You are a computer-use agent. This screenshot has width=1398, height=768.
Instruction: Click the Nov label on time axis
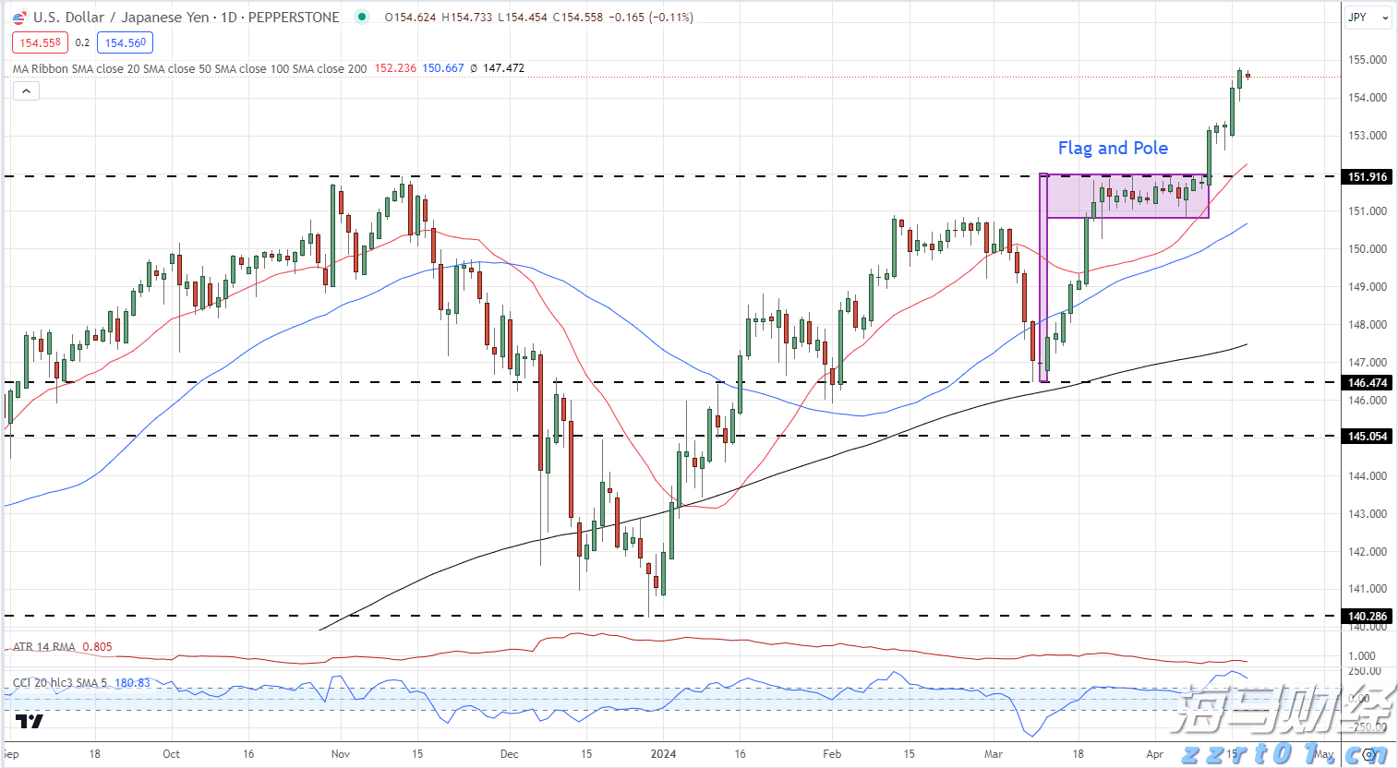(341, 753)
